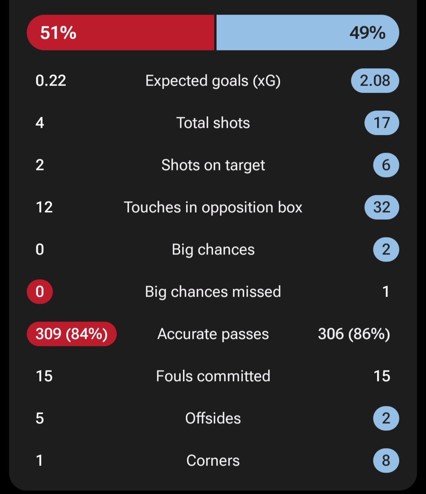
Task: Click the blue 49% possession bar
Action: pyautogui.click(x=308, y=32)
